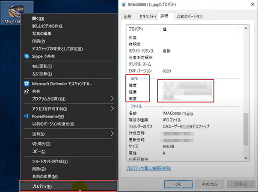Select the フォルダーのパス row
The width and height of the screenshot is (258, 192).
click(184, 126)
